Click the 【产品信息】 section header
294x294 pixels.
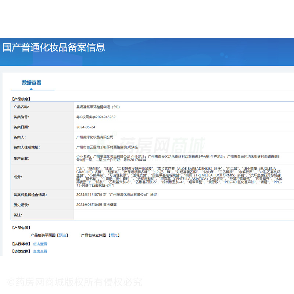pyautogui.click(x=21, y=99)
